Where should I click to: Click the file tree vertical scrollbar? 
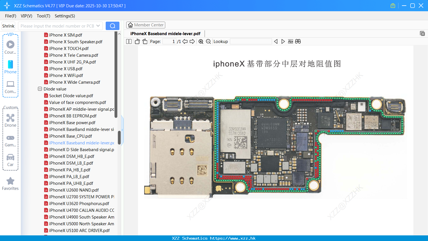pyautogui.click(x=116, y=74)
